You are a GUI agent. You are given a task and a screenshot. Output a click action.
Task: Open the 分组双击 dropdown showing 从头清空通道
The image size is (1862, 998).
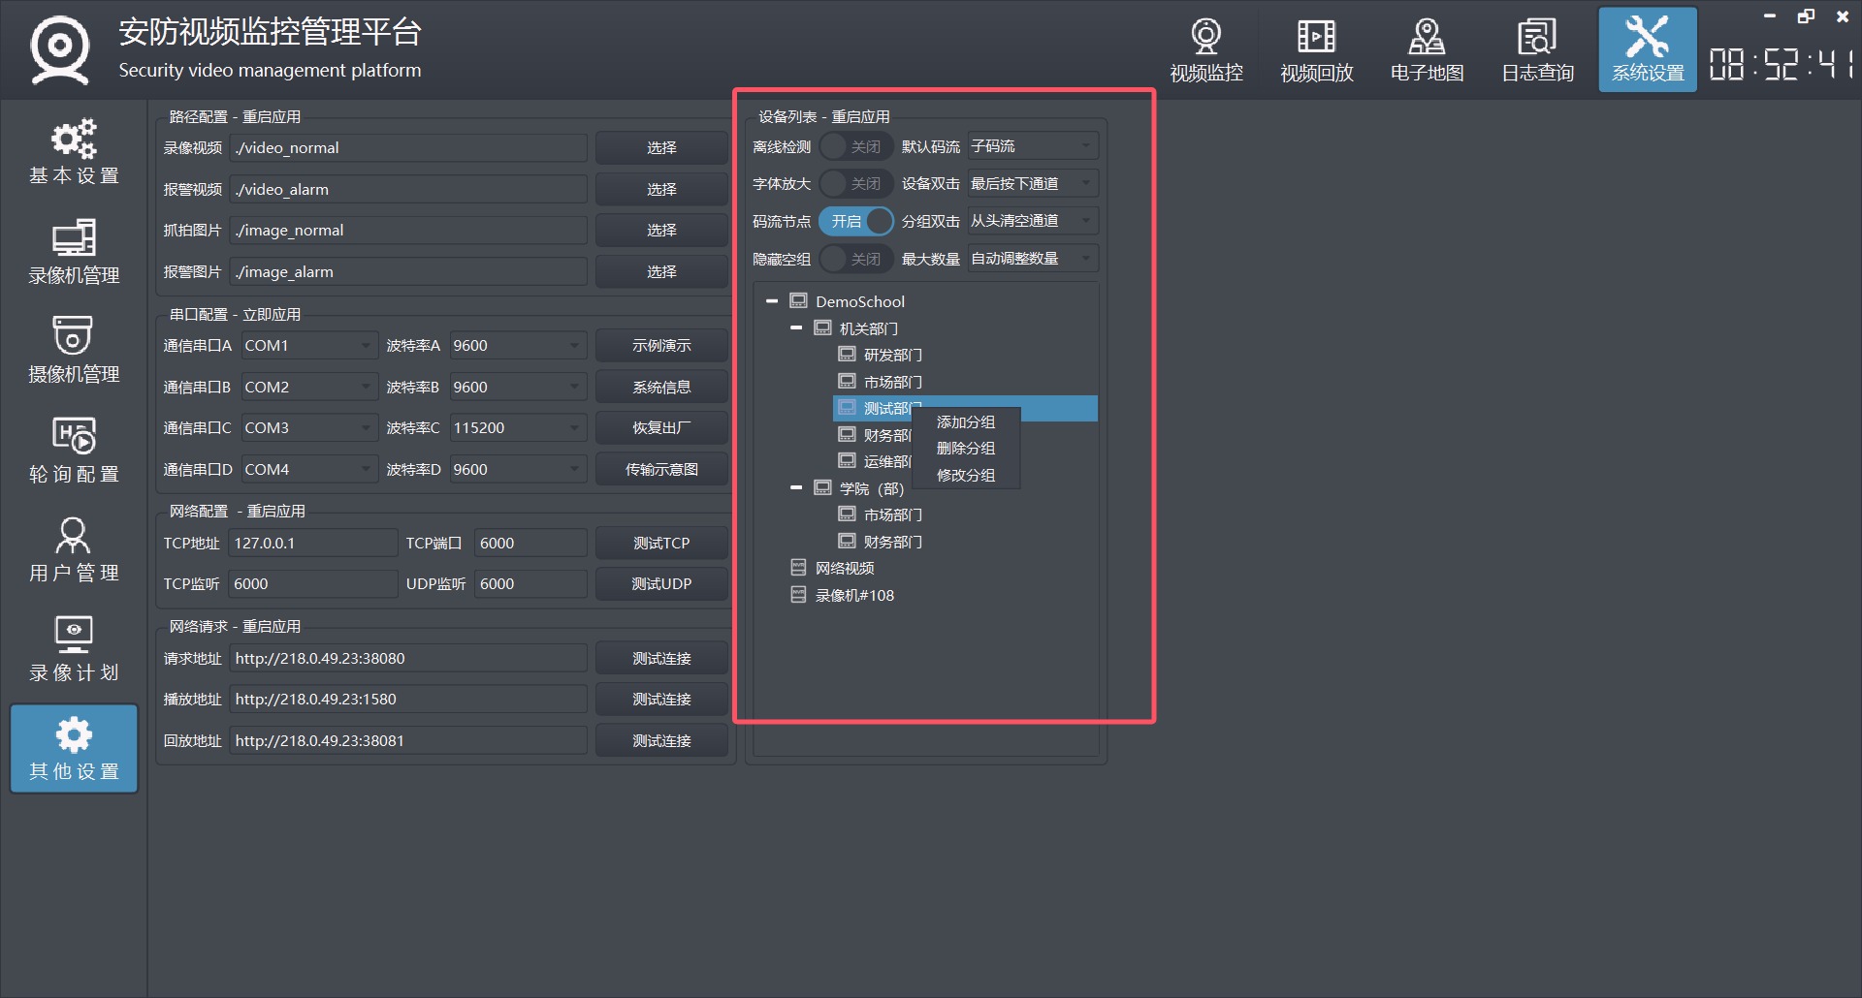pyautogui.click(x=1033, y=221)
